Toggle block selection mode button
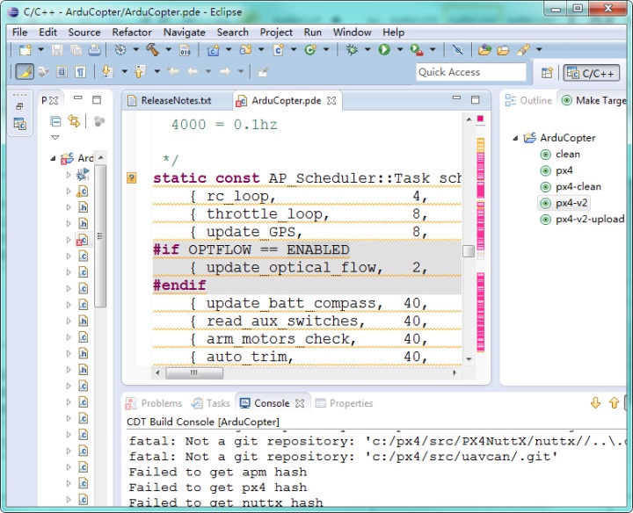This screenshot has width=633, height=513. 62,72
